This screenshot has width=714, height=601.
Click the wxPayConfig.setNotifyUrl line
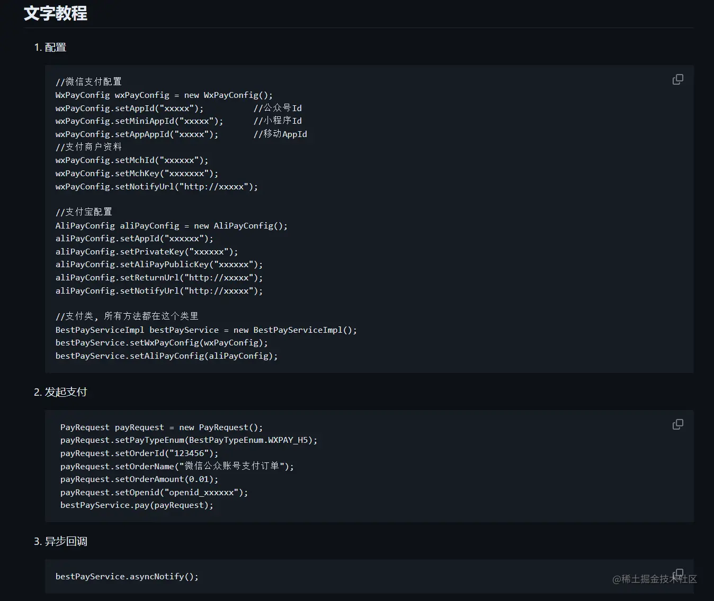(x=157, y=186)
